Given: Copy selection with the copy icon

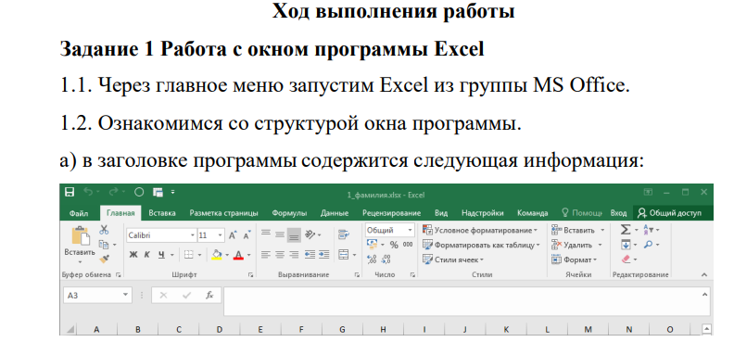Looking at the screenshot, I should [x=104, y=244].
